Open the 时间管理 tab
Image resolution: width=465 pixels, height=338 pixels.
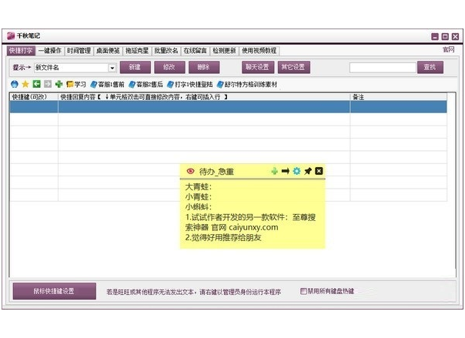[x=79, y=51]
